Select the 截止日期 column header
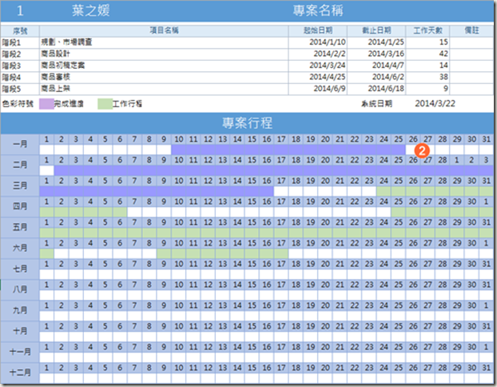The height and width of the screenshot is (387, 497). click(376, 30)
